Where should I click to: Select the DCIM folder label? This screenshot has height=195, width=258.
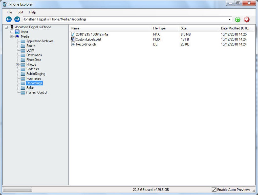(x=30, y=50)
